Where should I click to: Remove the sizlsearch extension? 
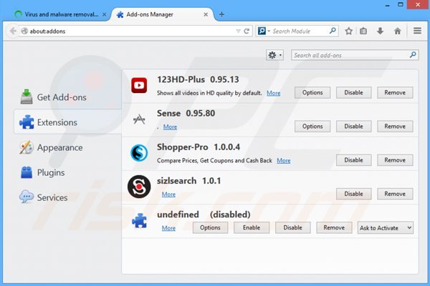coord(395,194)
